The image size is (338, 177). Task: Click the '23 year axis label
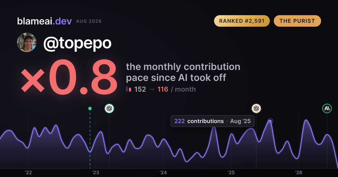[x=96, y=173]
